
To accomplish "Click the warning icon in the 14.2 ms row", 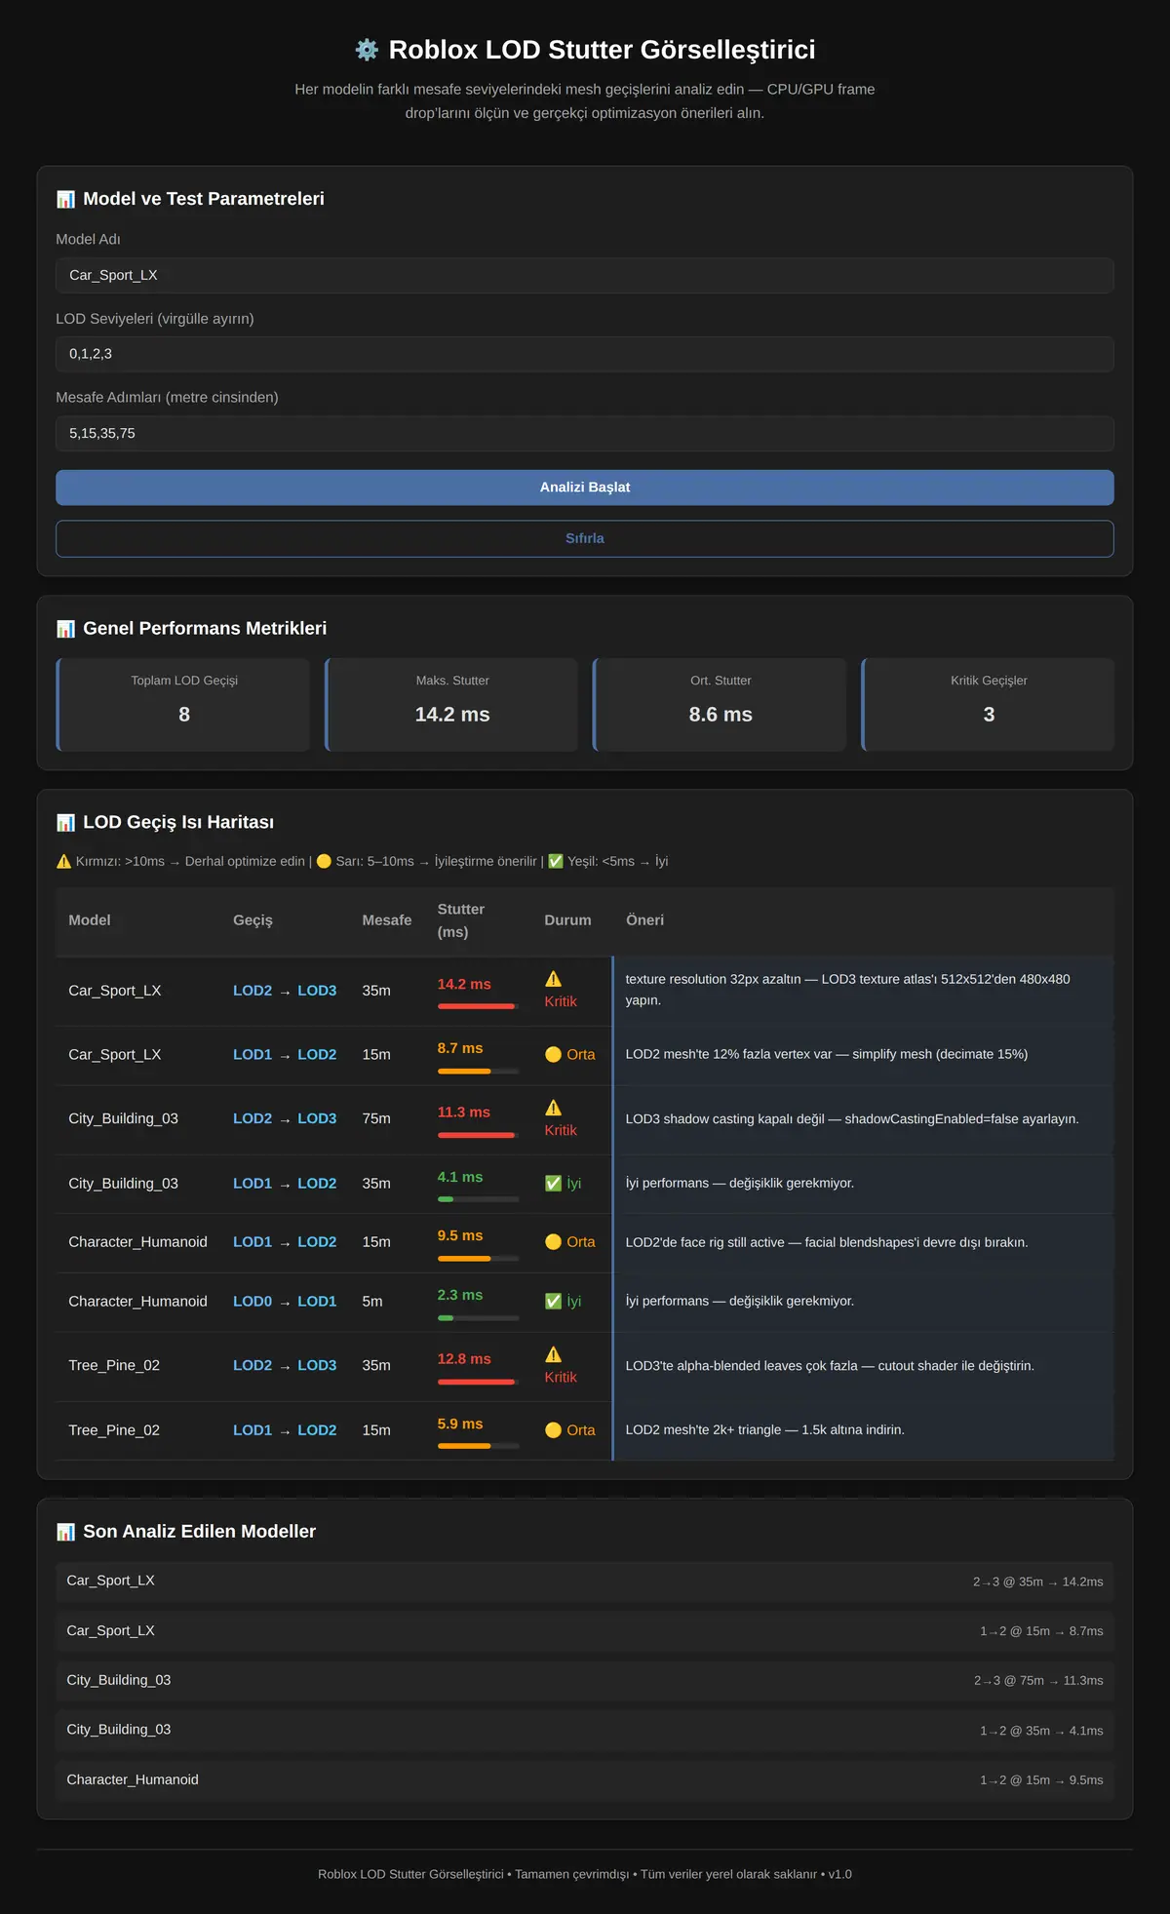I will [553, 979].
